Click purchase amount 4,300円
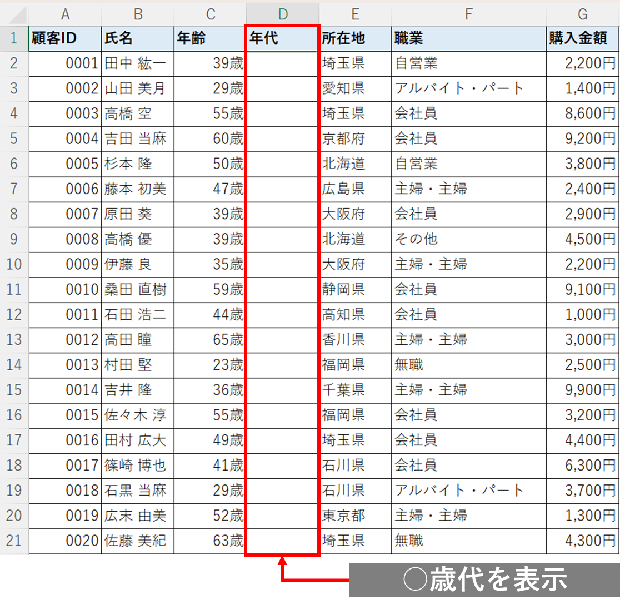620x614 pixels. [x=582, y=541]
